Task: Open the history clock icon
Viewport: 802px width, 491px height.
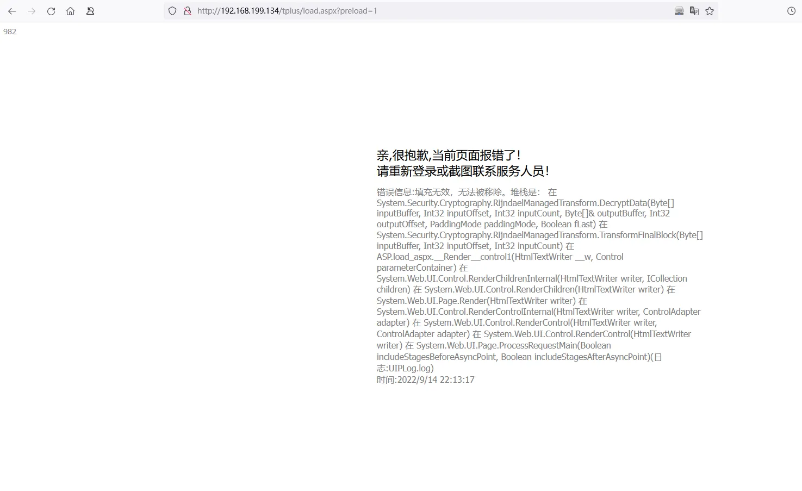Action: tap(791, 11)
